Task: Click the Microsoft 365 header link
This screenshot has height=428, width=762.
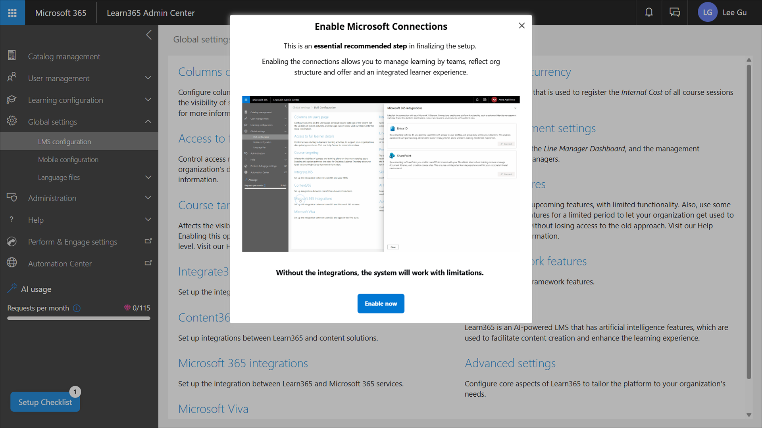Action: pyautogui.click(x=61, y=13)
